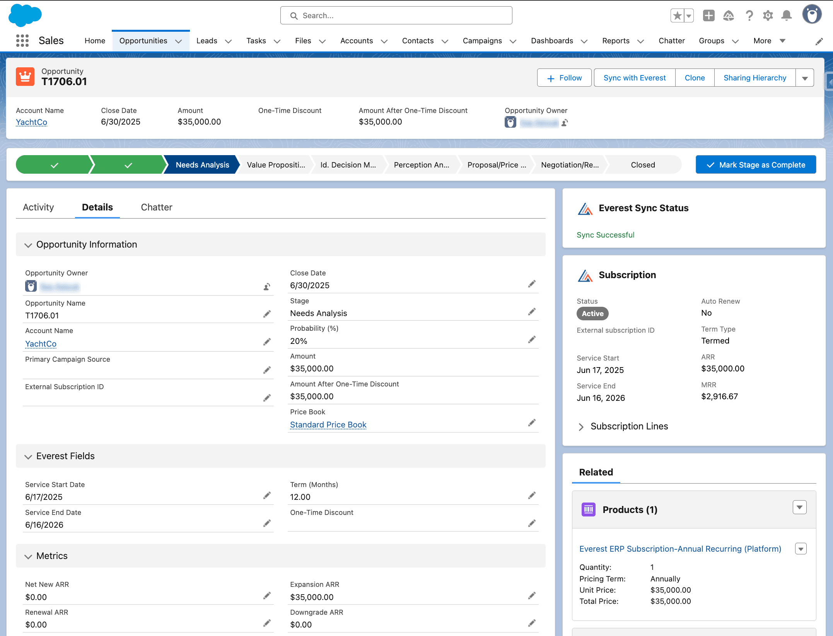Click Sync with Everest button
This screenshot has height=636, width=833.
(635, 78)
